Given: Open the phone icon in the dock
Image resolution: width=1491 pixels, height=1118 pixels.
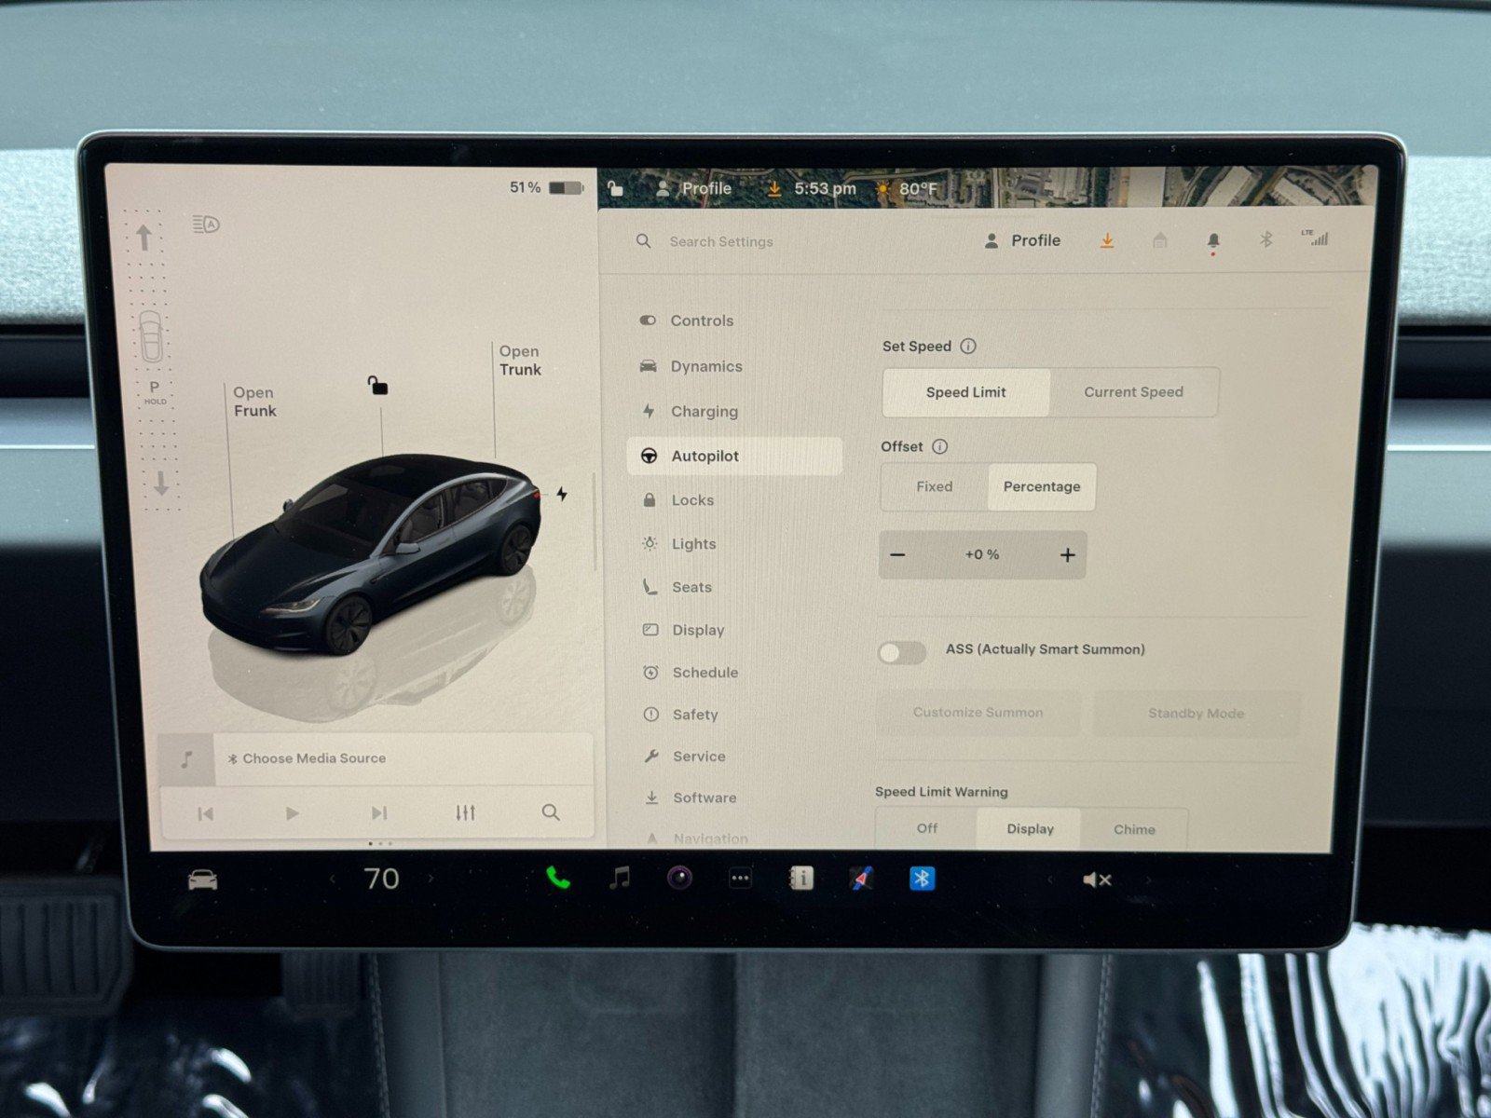Looking at the screenshot, I should click(559, 879).
